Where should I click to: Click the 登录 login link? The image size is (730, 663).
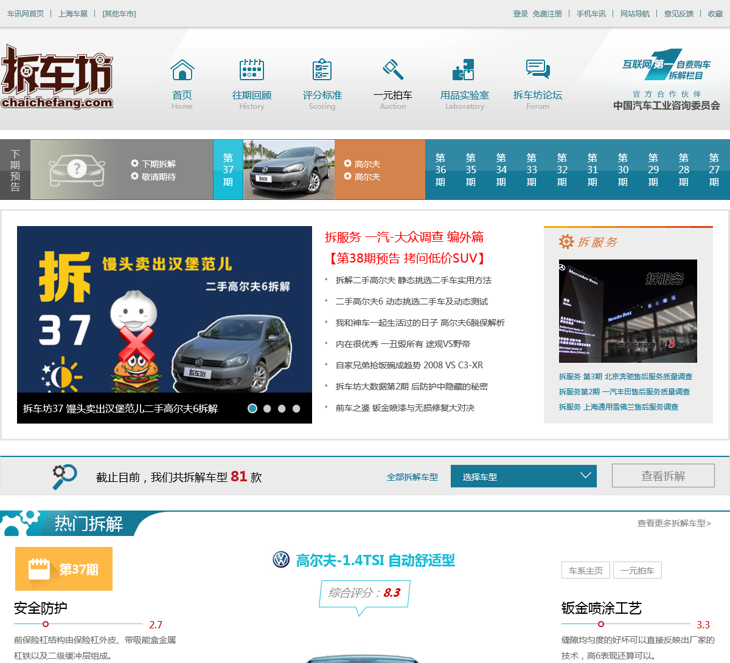click(x=520, y=13)
